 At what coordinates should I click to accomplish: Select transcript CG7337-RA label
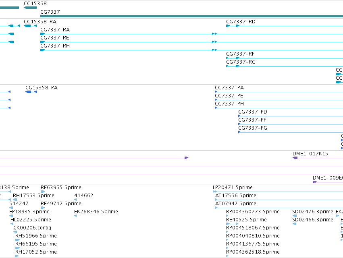[55, 30]
